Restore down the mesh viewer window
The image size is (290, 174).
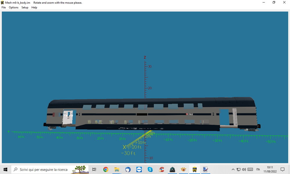274,2
